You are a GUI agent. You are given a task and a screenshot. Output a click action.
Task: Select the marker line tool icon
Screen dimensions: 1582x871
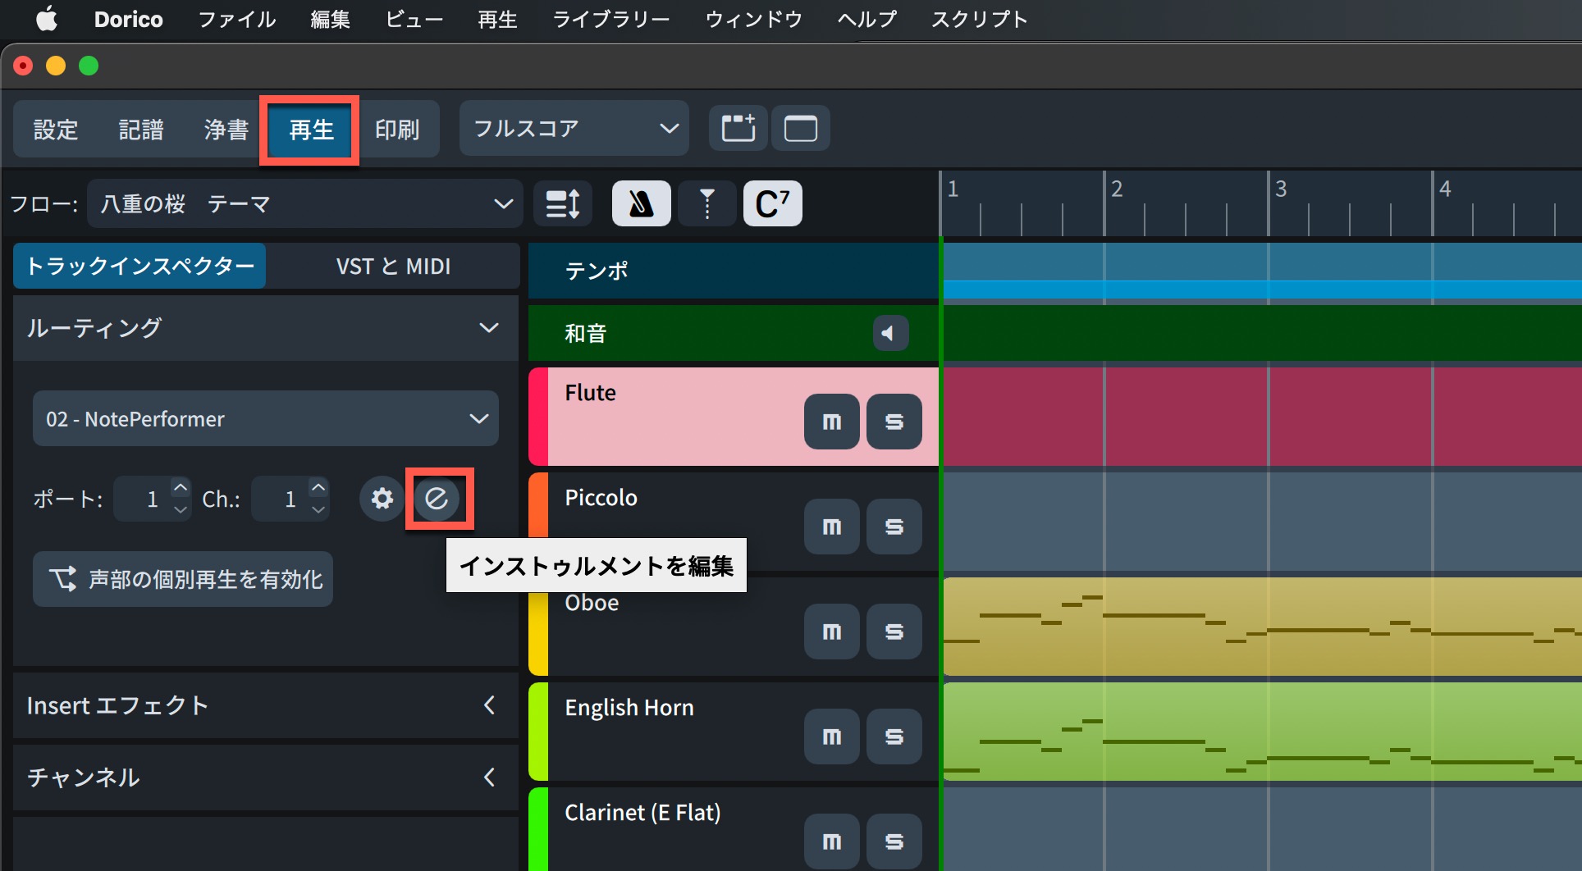tap(707, 203)
